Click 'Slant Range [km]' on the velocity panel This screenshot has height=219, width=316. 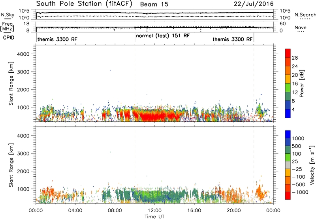(x=11, y=165)
